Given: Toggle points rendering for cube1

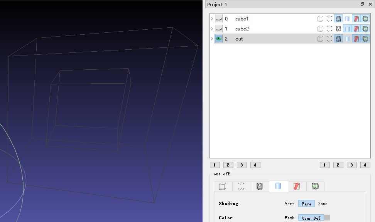Looking at the screenshot, I should pyautogui.click(x=329, y=18).
